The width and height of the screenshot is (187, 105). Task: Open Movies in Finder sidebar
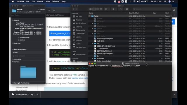pyautogui.click(x=78, y=37)
